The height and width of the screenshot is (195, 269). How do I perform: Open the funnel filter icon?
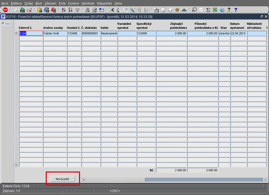[x=77, y=10]
